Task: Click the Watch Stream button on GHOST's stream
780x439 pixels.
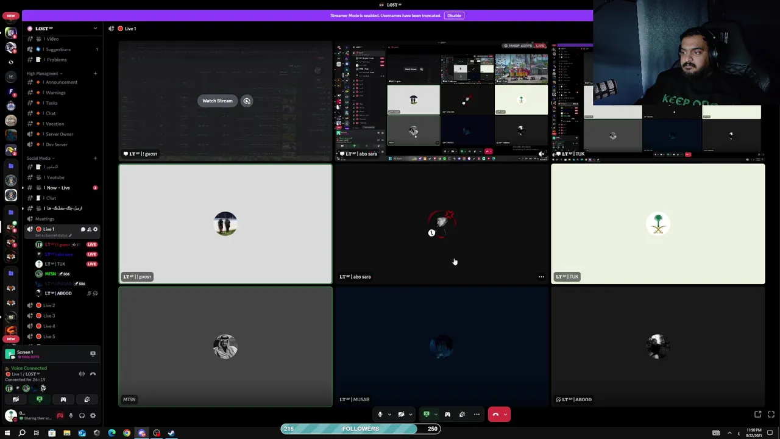Action: pos(218,101)
